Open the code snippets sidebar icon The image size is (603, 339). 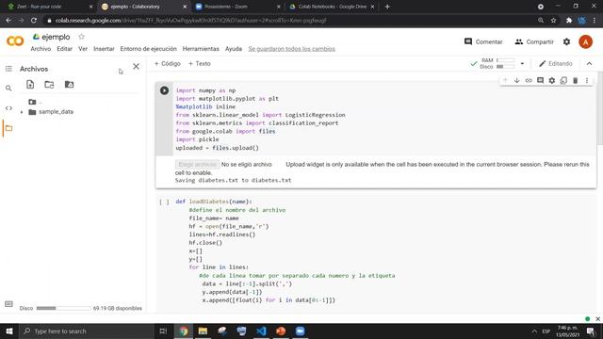8,108
